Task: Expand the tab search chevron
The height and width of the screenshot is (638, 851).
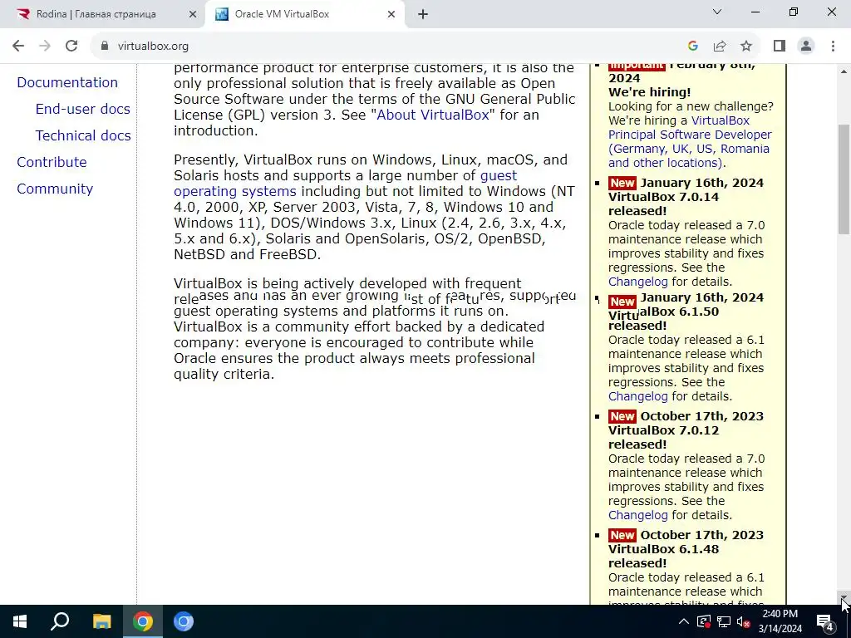Action: point(717,12)
